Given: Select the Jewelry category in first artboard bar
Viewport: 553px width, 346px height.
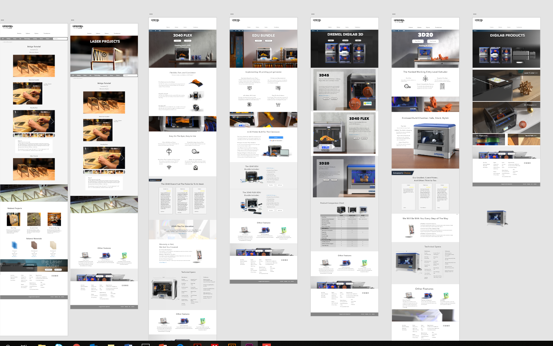Looking at the screenshot, I should click(x=35, y=39).
